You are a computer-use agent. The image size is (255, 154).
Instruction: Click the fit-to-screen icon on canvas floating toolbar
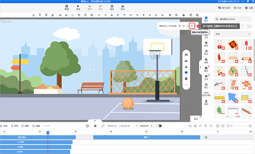point(186,55)
